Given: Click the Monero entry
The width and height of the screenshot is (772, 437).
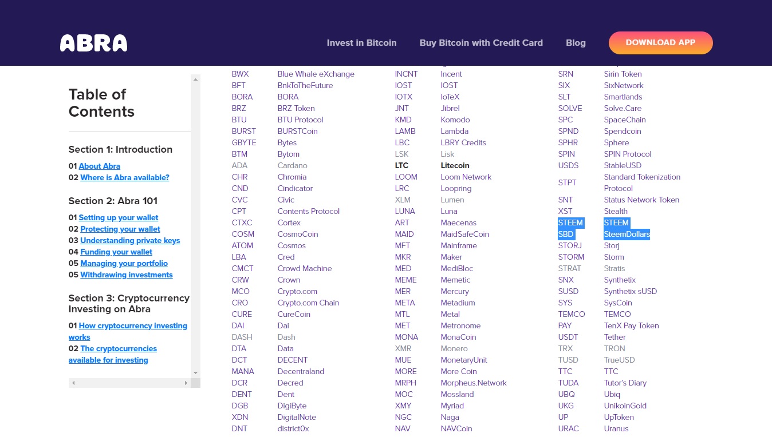Looking at the screenshot, I should point(454,348).
